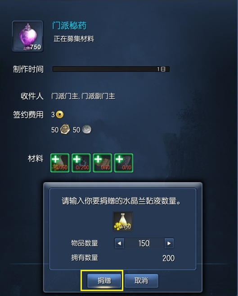The width and height of the screenshot is (238, 296).
Task: Click the donation prompt text about 水晶兰黏液
Action: (x=121, y=201)
